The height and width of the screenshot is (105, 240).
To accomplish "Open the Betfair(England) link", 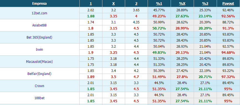I will [x=39, y=74].
